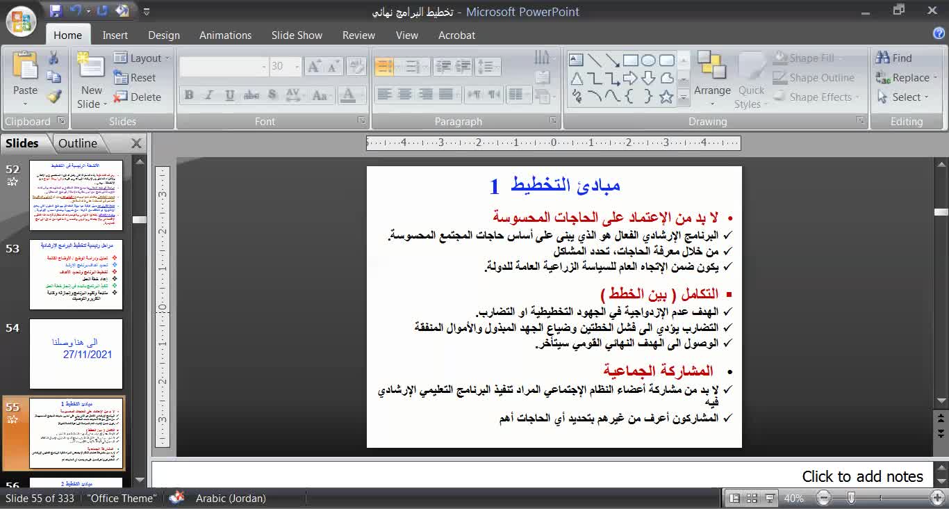Insert a New Slide
This screenshot has height=509, width=949.
[x=92, y=80]
